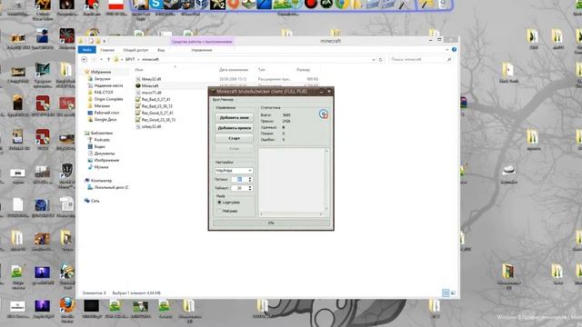Open the http/https proxy type dropdown
582x327 pixels.
234,171
